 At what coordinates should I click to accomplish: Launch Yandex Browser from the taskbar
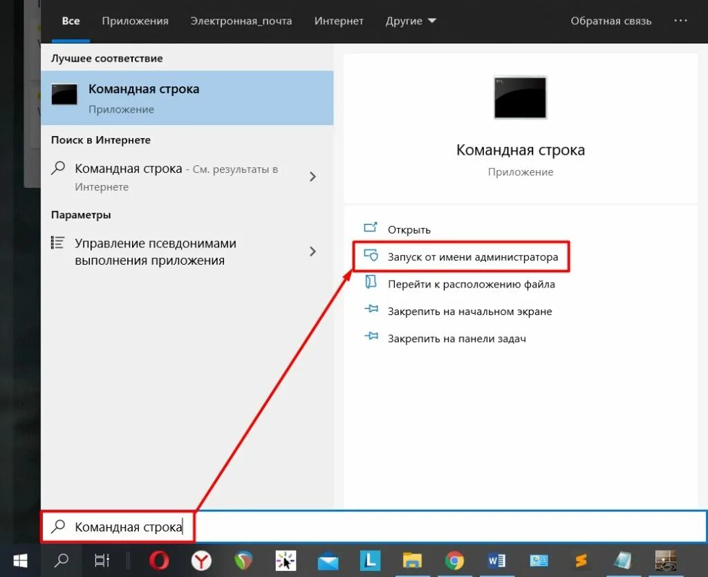[201, 560]
